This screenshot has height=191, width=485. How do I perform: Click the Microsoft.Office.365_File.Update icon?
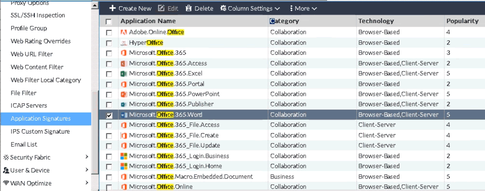click(124, 146)
